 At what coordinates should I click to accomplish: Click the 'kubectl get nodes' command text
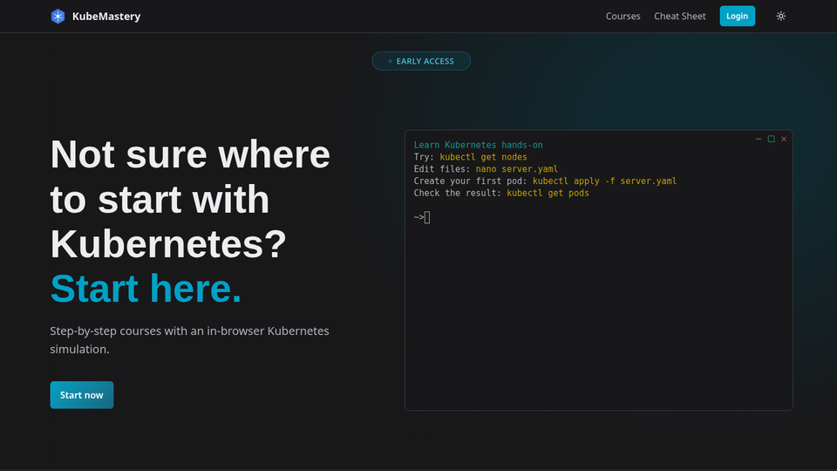tap(483, 157)
